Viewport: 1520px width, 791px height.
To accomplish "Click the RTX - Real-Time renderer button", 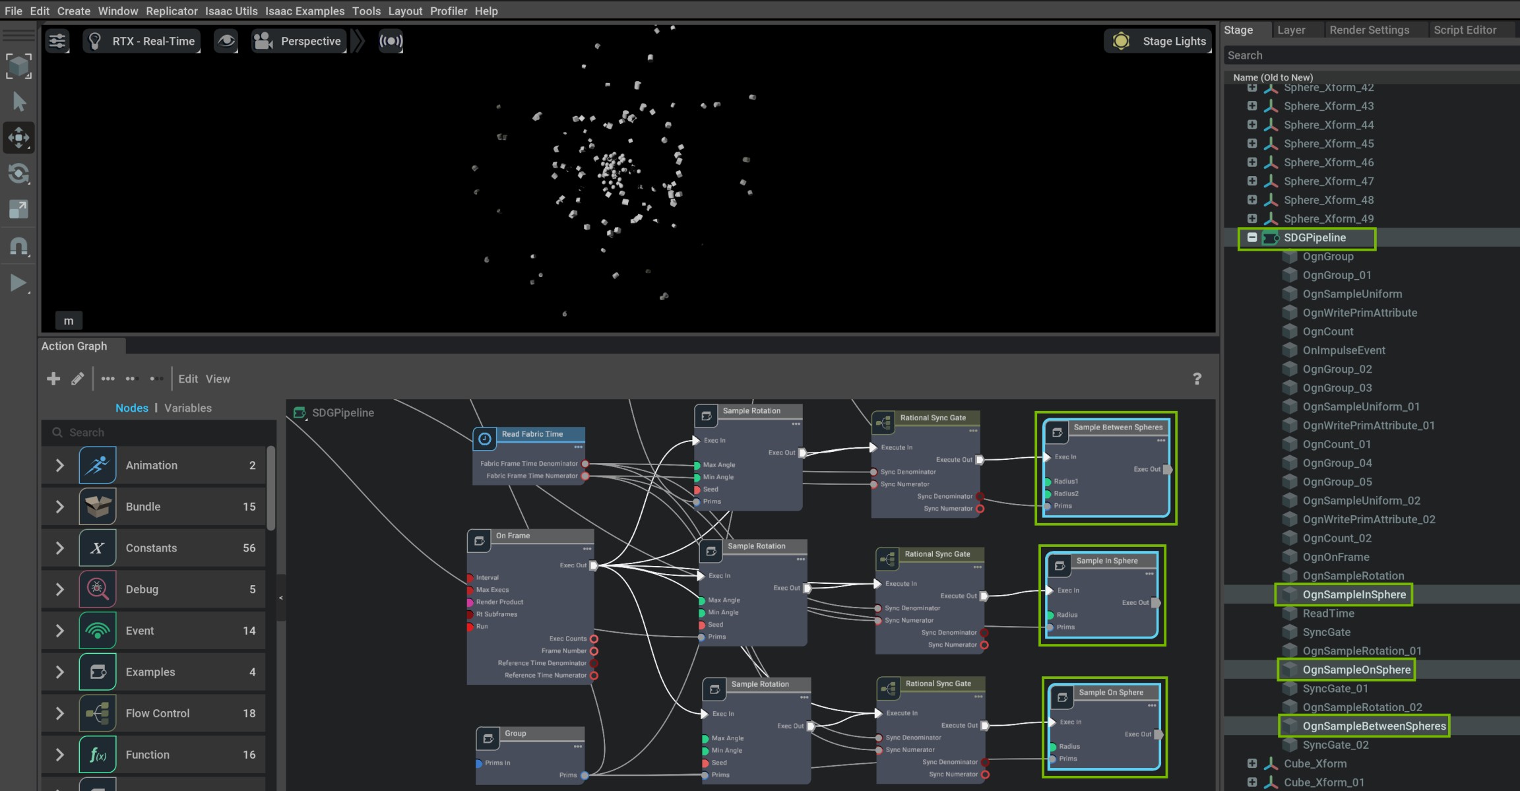I will (x=142, y=41).
